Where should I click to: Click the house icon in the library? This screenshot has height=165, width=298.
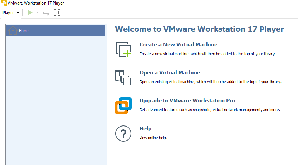pos(13,31)
